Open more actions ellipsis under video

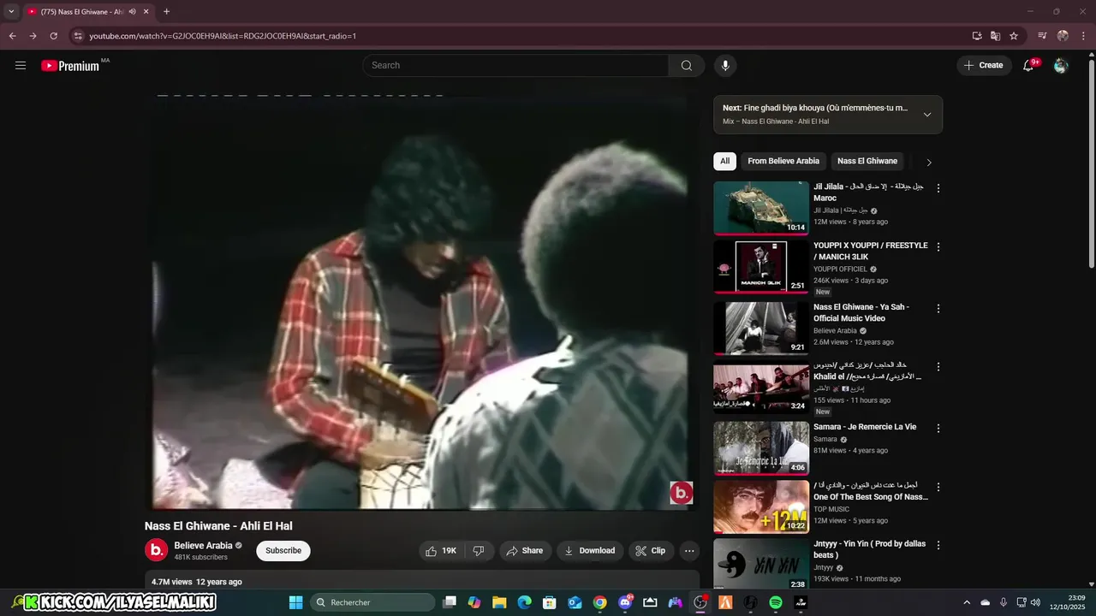(x=689, y=551)
